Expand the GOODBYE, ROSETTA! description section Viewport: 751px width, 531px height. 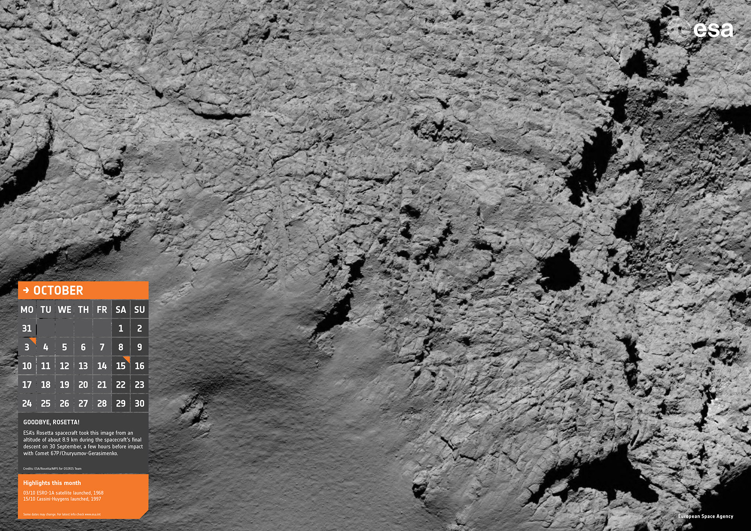(83, 442)
